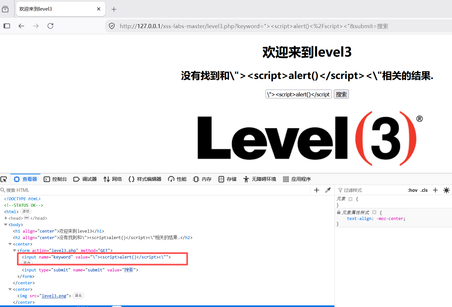The height and width of the screenshot is (307, 452).
Task: Click the lock icon before 元素属性样式
Action: click(x=339, y=212)
